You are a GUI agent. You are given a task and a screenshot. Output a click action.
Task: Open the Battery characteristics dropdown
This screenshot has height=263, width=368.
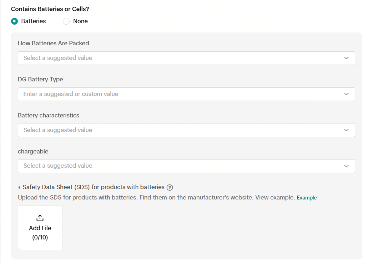178,130
